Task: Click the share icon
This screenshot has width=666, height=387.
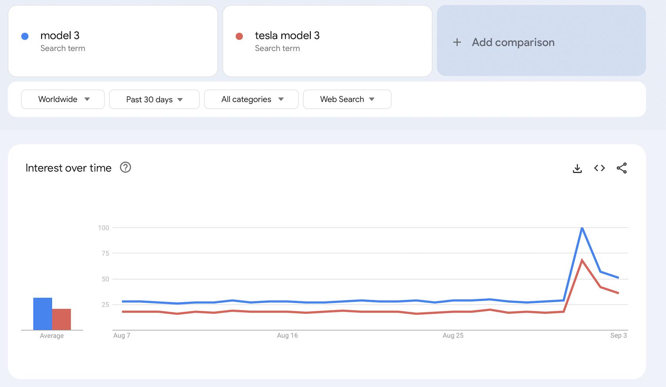Action: (622, 168)
